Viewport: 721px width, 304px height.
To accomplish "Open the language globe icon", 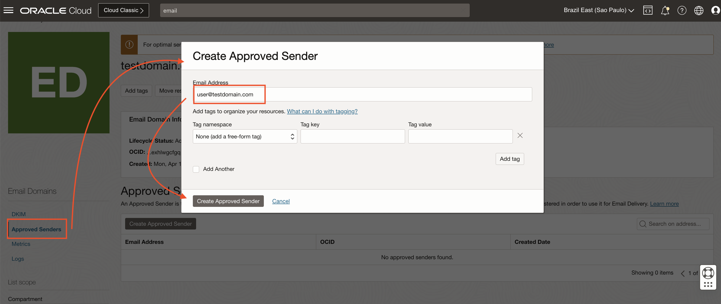I will 699,10.
